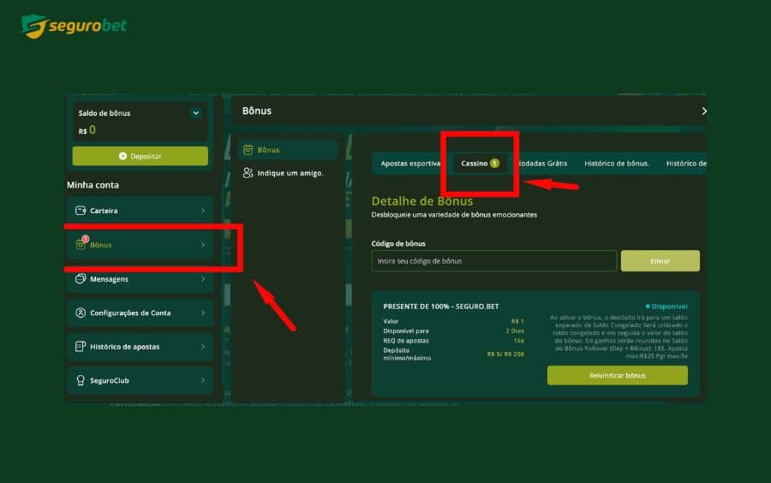Expand the Mensagens row chevron

click(x=202, y=278)
